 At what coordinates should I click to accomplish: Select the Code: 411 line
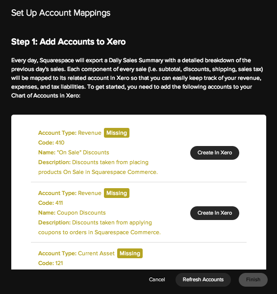pyautogui.click(x=50, y=203)
